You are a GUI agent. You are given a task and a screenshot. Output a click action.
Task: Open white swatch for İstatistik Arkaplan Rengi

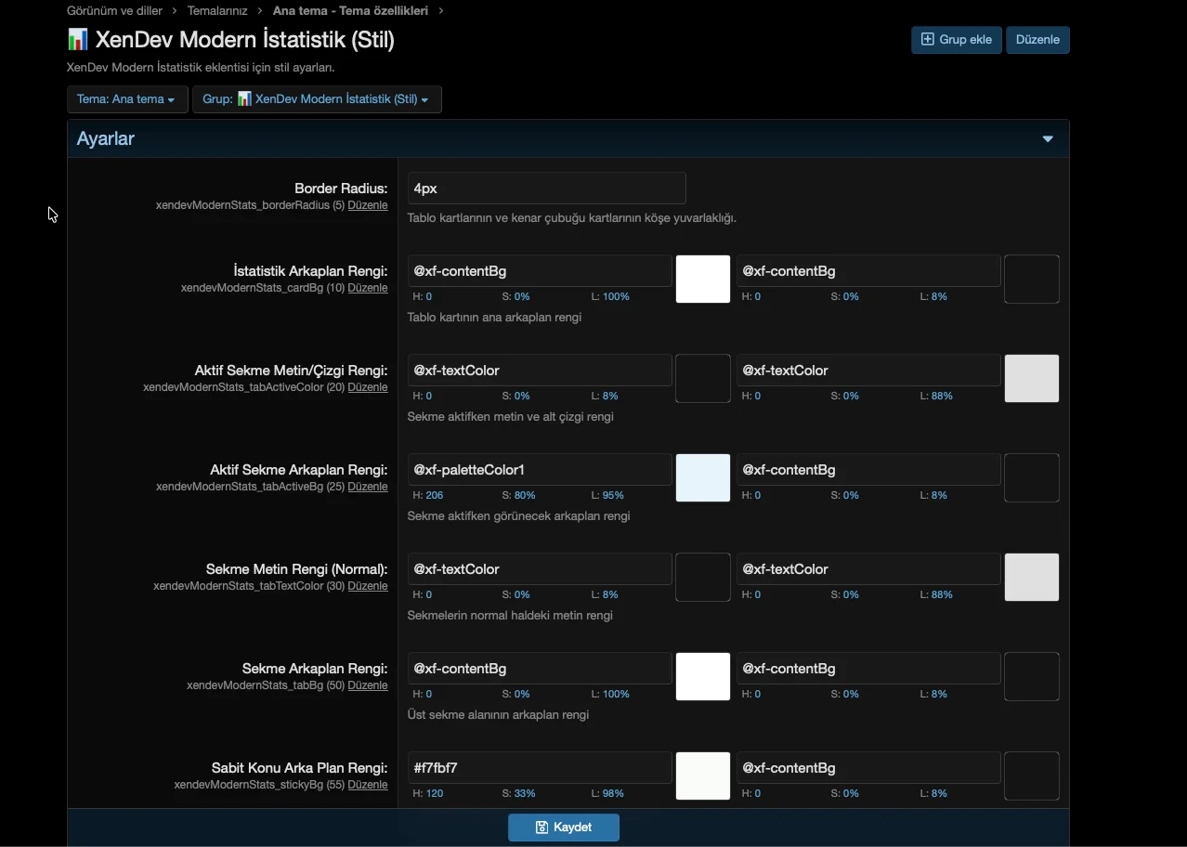click(703, 280)
